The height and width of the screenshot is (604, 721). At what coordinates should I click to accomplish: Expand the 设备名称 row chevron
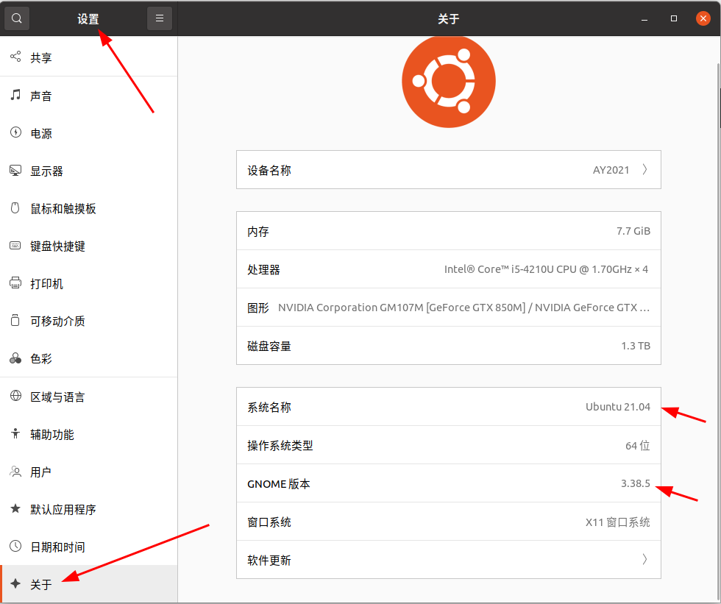644,170
